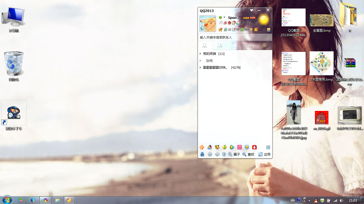Open the QQ skin changer shirt icon
The width and height of the screenshot is (364, 204).
(251, 10)
